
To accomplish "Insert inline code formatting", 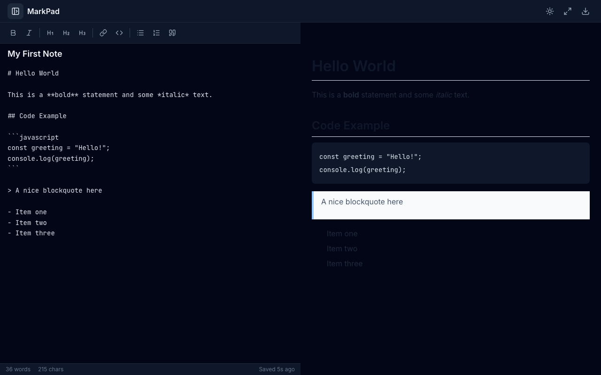I will 119,33.
